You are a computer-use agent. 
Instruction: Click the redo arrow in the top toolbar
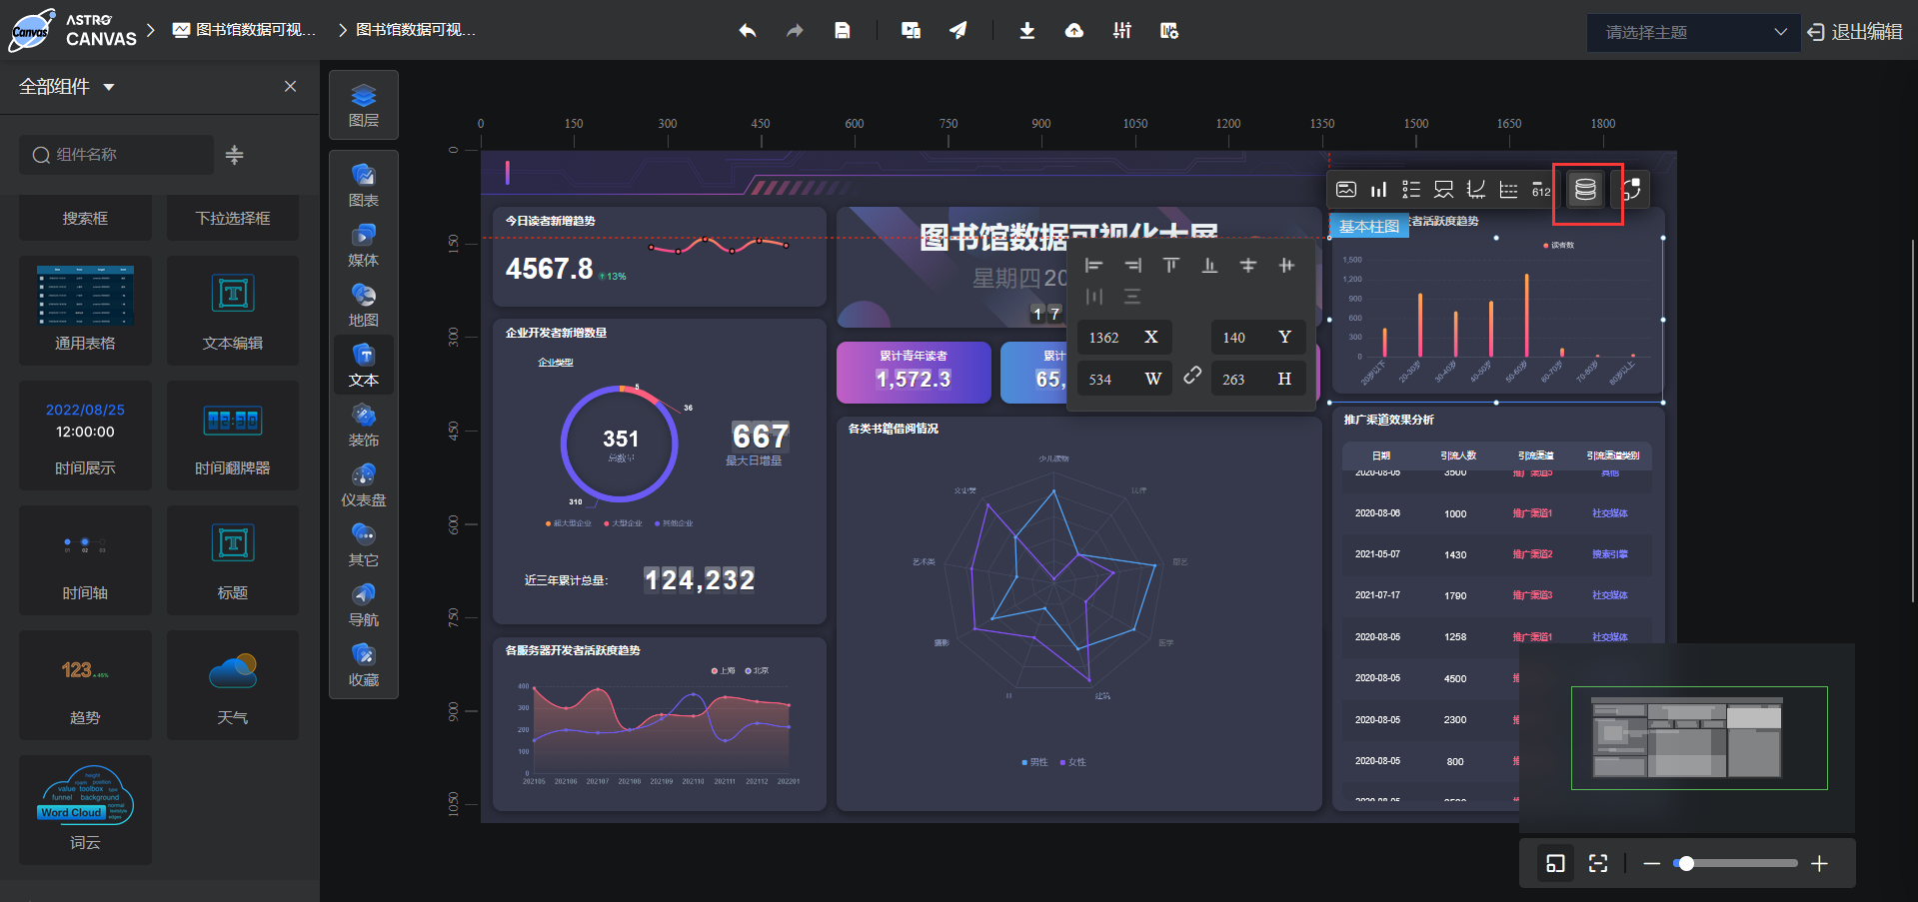click(x=795, y=31)
